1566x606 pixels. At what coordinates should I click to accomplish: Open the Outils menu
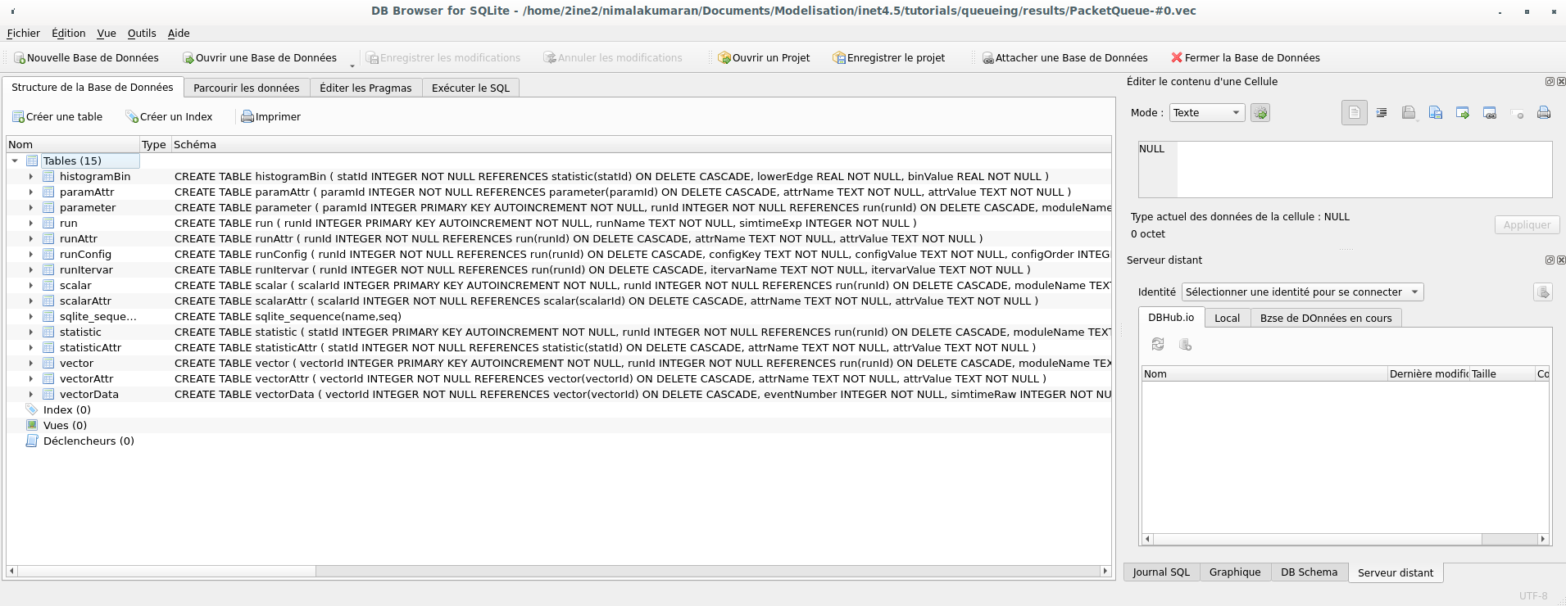tap(142, 34)
